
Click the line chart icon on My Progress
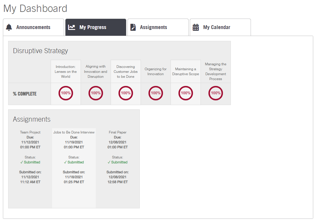coord(71,27)
